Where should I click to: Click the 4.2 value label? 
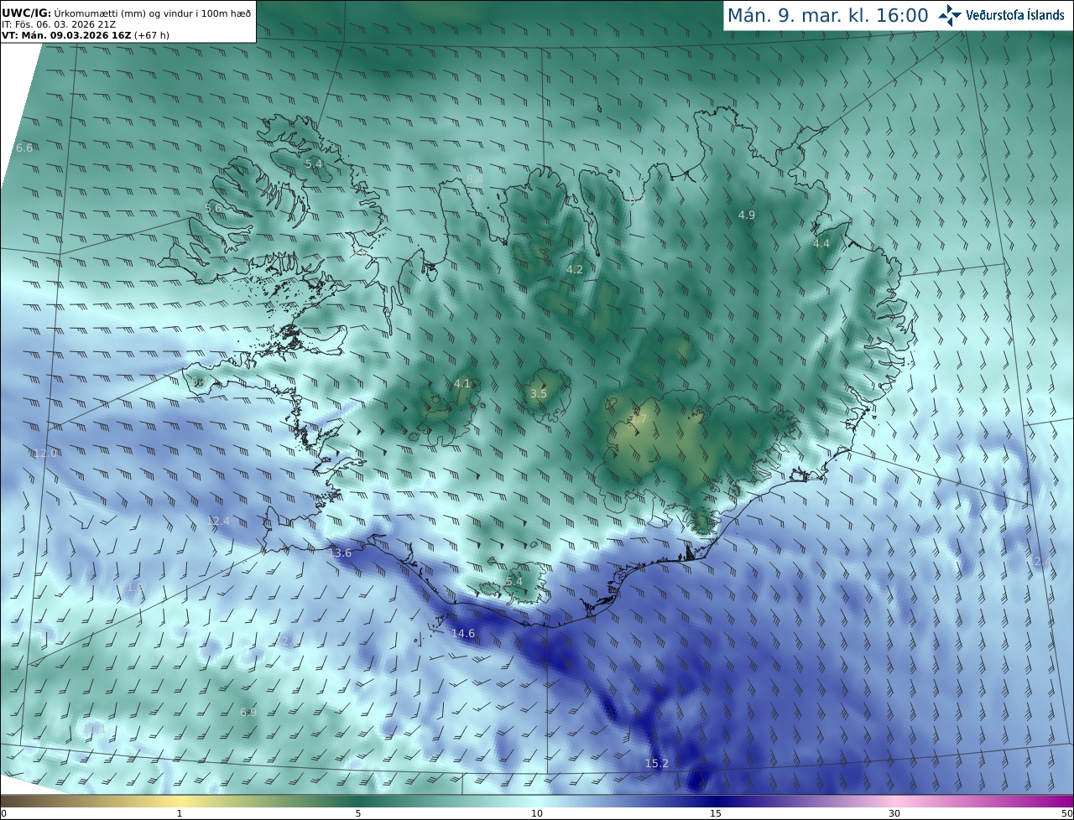coord(575,269)
